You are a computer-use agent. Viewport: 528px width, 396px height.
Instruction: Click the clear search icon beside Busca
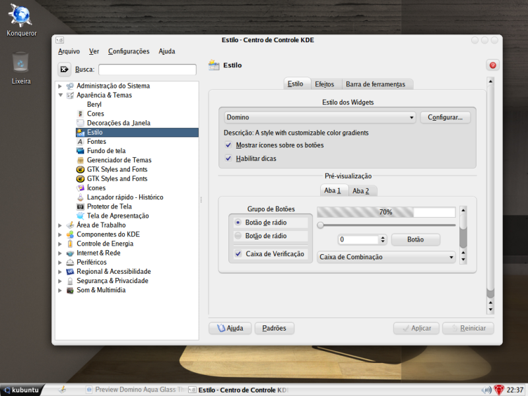pos(64,69)
